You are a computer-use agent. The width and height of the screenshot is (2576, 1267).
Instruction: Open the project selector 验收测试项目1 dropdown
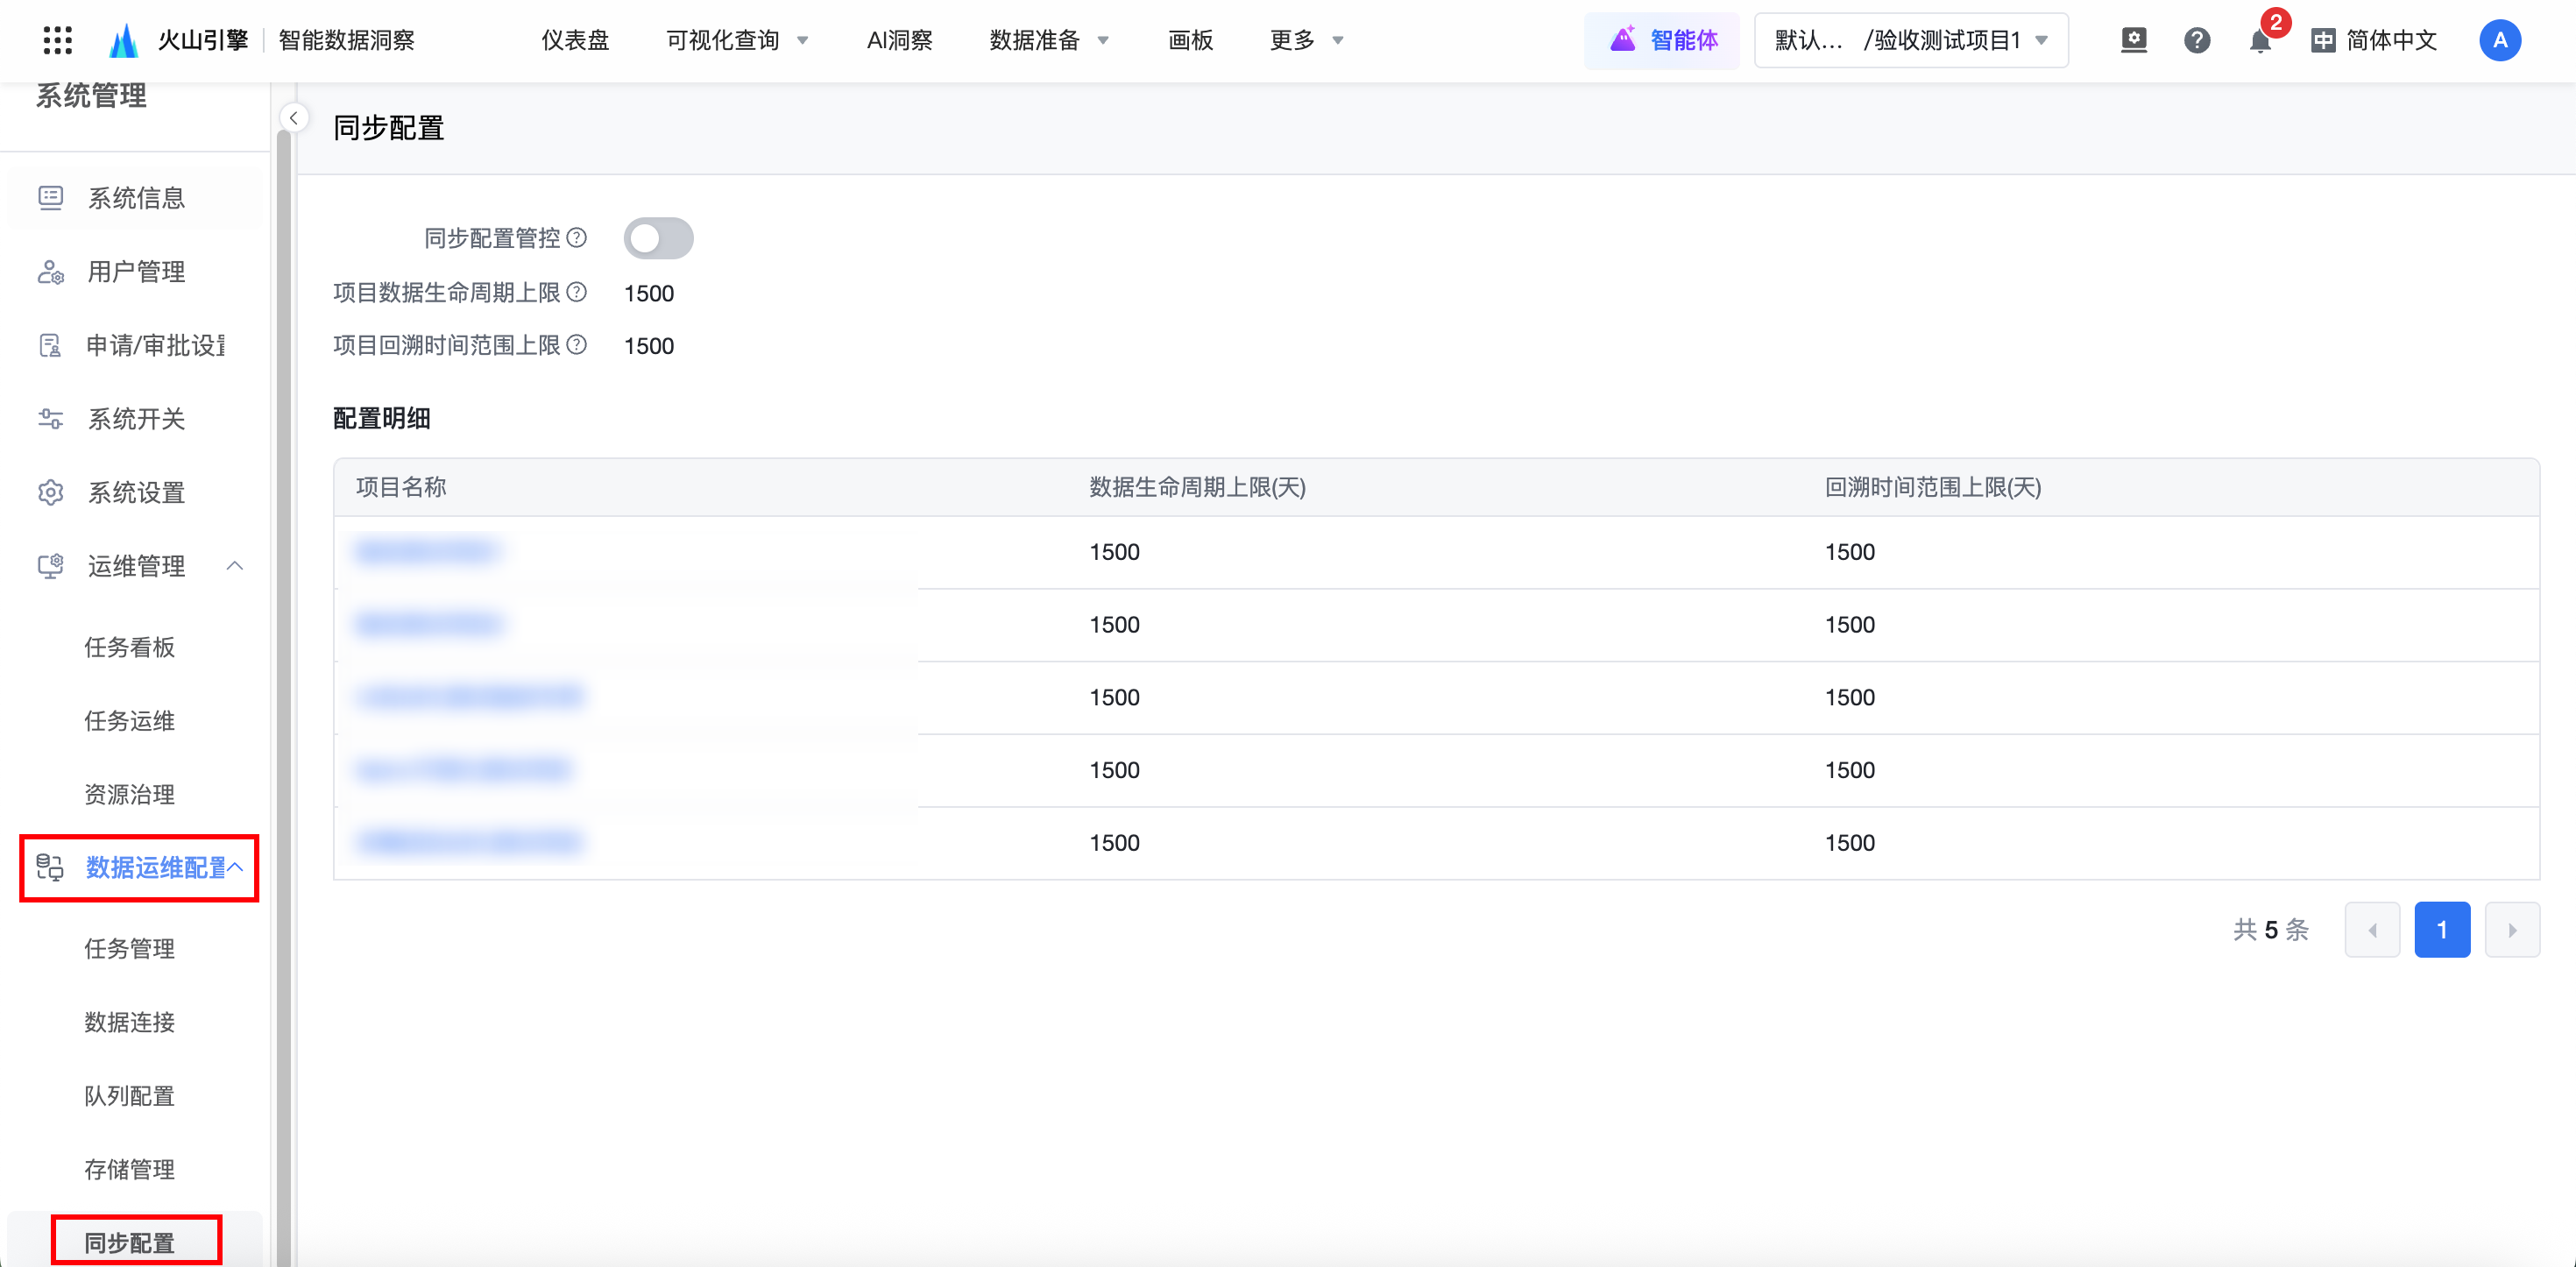click(1910, 40)
